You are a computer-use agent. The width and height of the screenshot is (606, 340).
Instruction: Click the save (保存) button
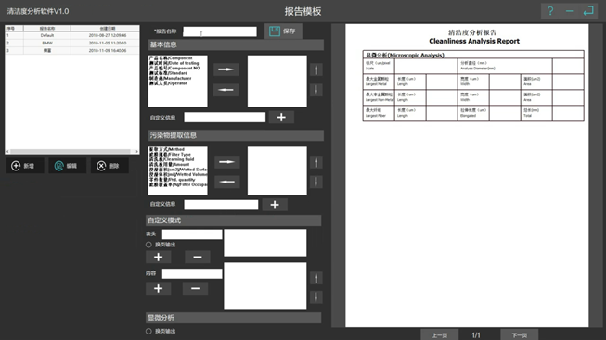(283, 31)
